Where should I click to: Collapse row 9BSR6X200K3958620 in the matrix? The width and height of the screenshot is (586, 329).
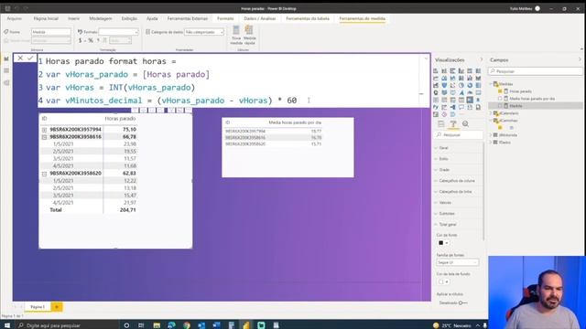pos(44,174)
